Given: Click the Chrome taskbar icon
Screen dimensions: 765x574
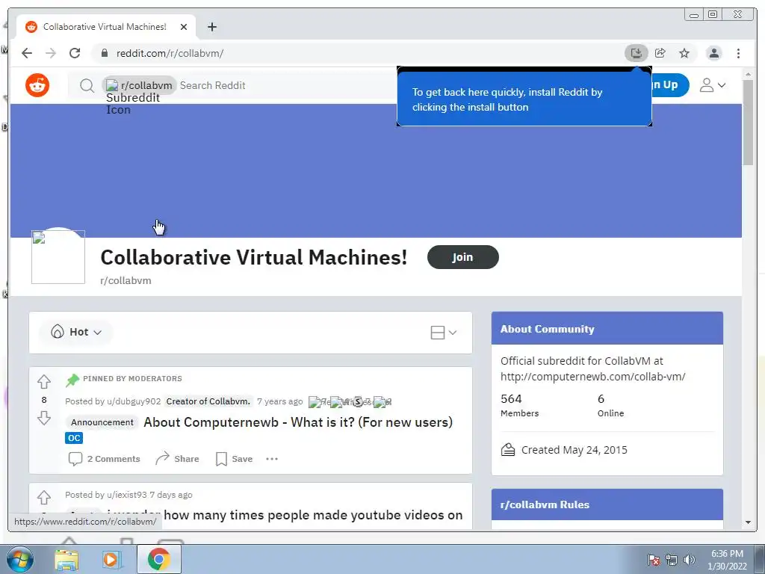Looking at the screenshot, I should 158,559.
